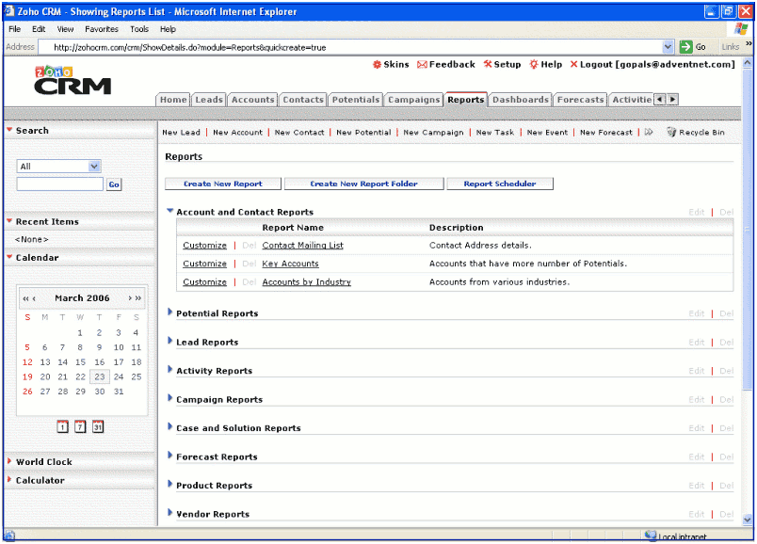Viewport: 757px width, 544px height.
Task: Click Create New Report button
Action: point(223,184)
